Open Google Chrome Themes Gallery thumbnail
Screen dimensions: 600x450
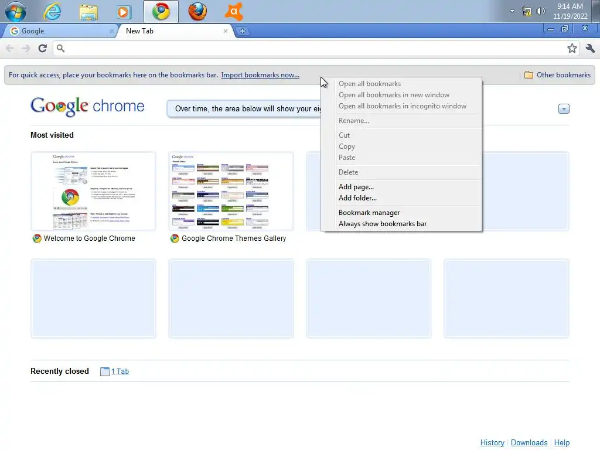(x=231, y=192)
